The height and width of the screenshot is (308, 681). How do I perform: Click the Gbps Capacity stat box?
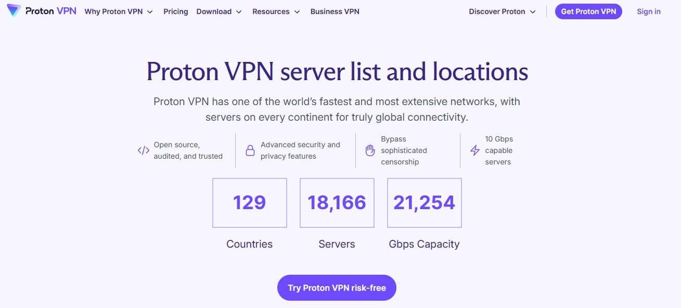pos(424,202)
